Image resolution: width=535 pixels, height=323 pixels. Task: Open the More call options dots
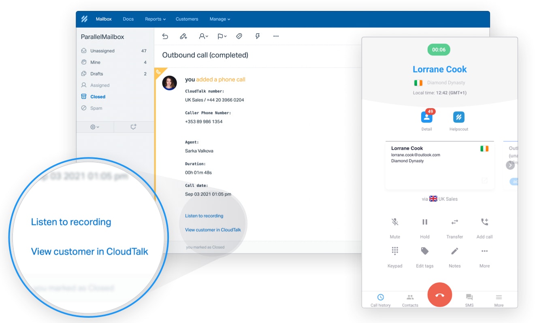484,251
